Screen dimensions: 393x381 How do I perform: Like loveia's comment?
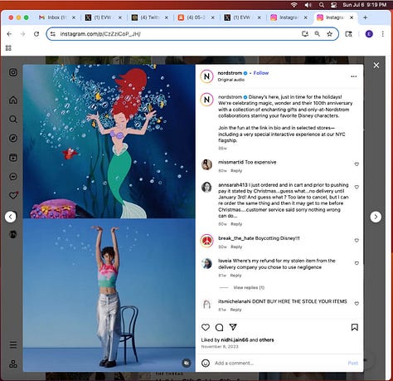click(x=357, y=263)
